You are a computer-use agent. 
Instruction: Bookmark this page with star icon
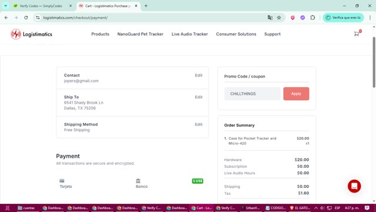pos(279,18)
